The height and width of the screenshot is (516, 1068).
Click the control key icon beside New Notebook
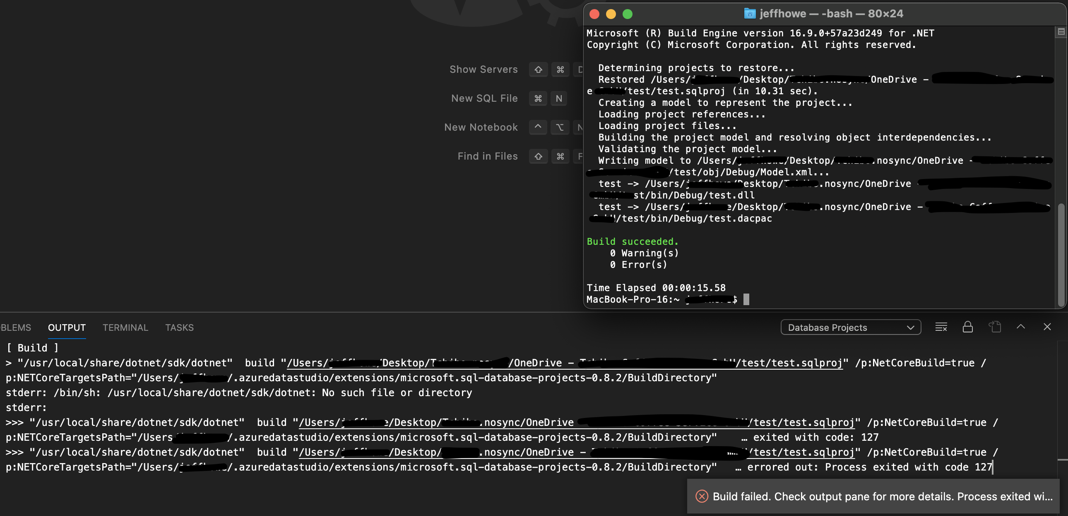click(x=538, y=127)
